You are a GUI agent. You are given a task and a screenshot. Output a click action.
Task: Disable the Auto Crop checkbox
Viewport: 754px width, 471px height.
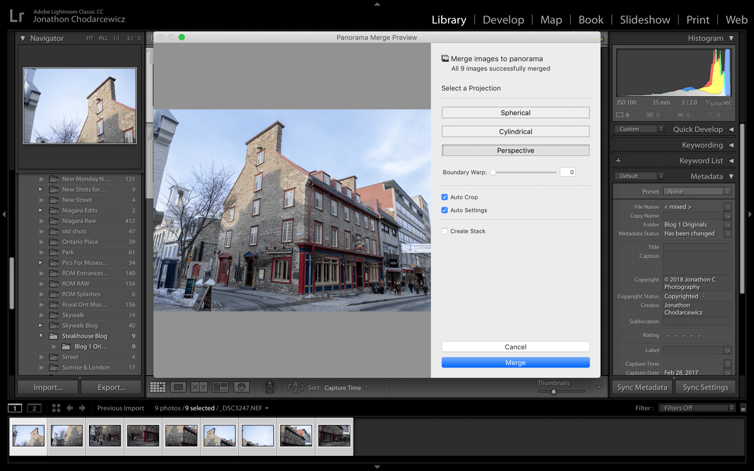pos(445,197)
